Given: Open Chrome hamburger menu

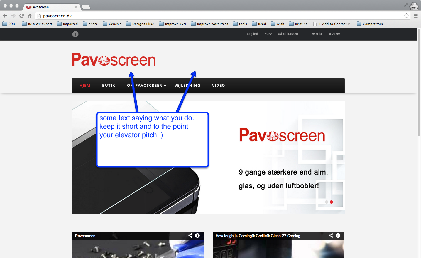Looking at the screenshot, I should (x=416, y=16).
